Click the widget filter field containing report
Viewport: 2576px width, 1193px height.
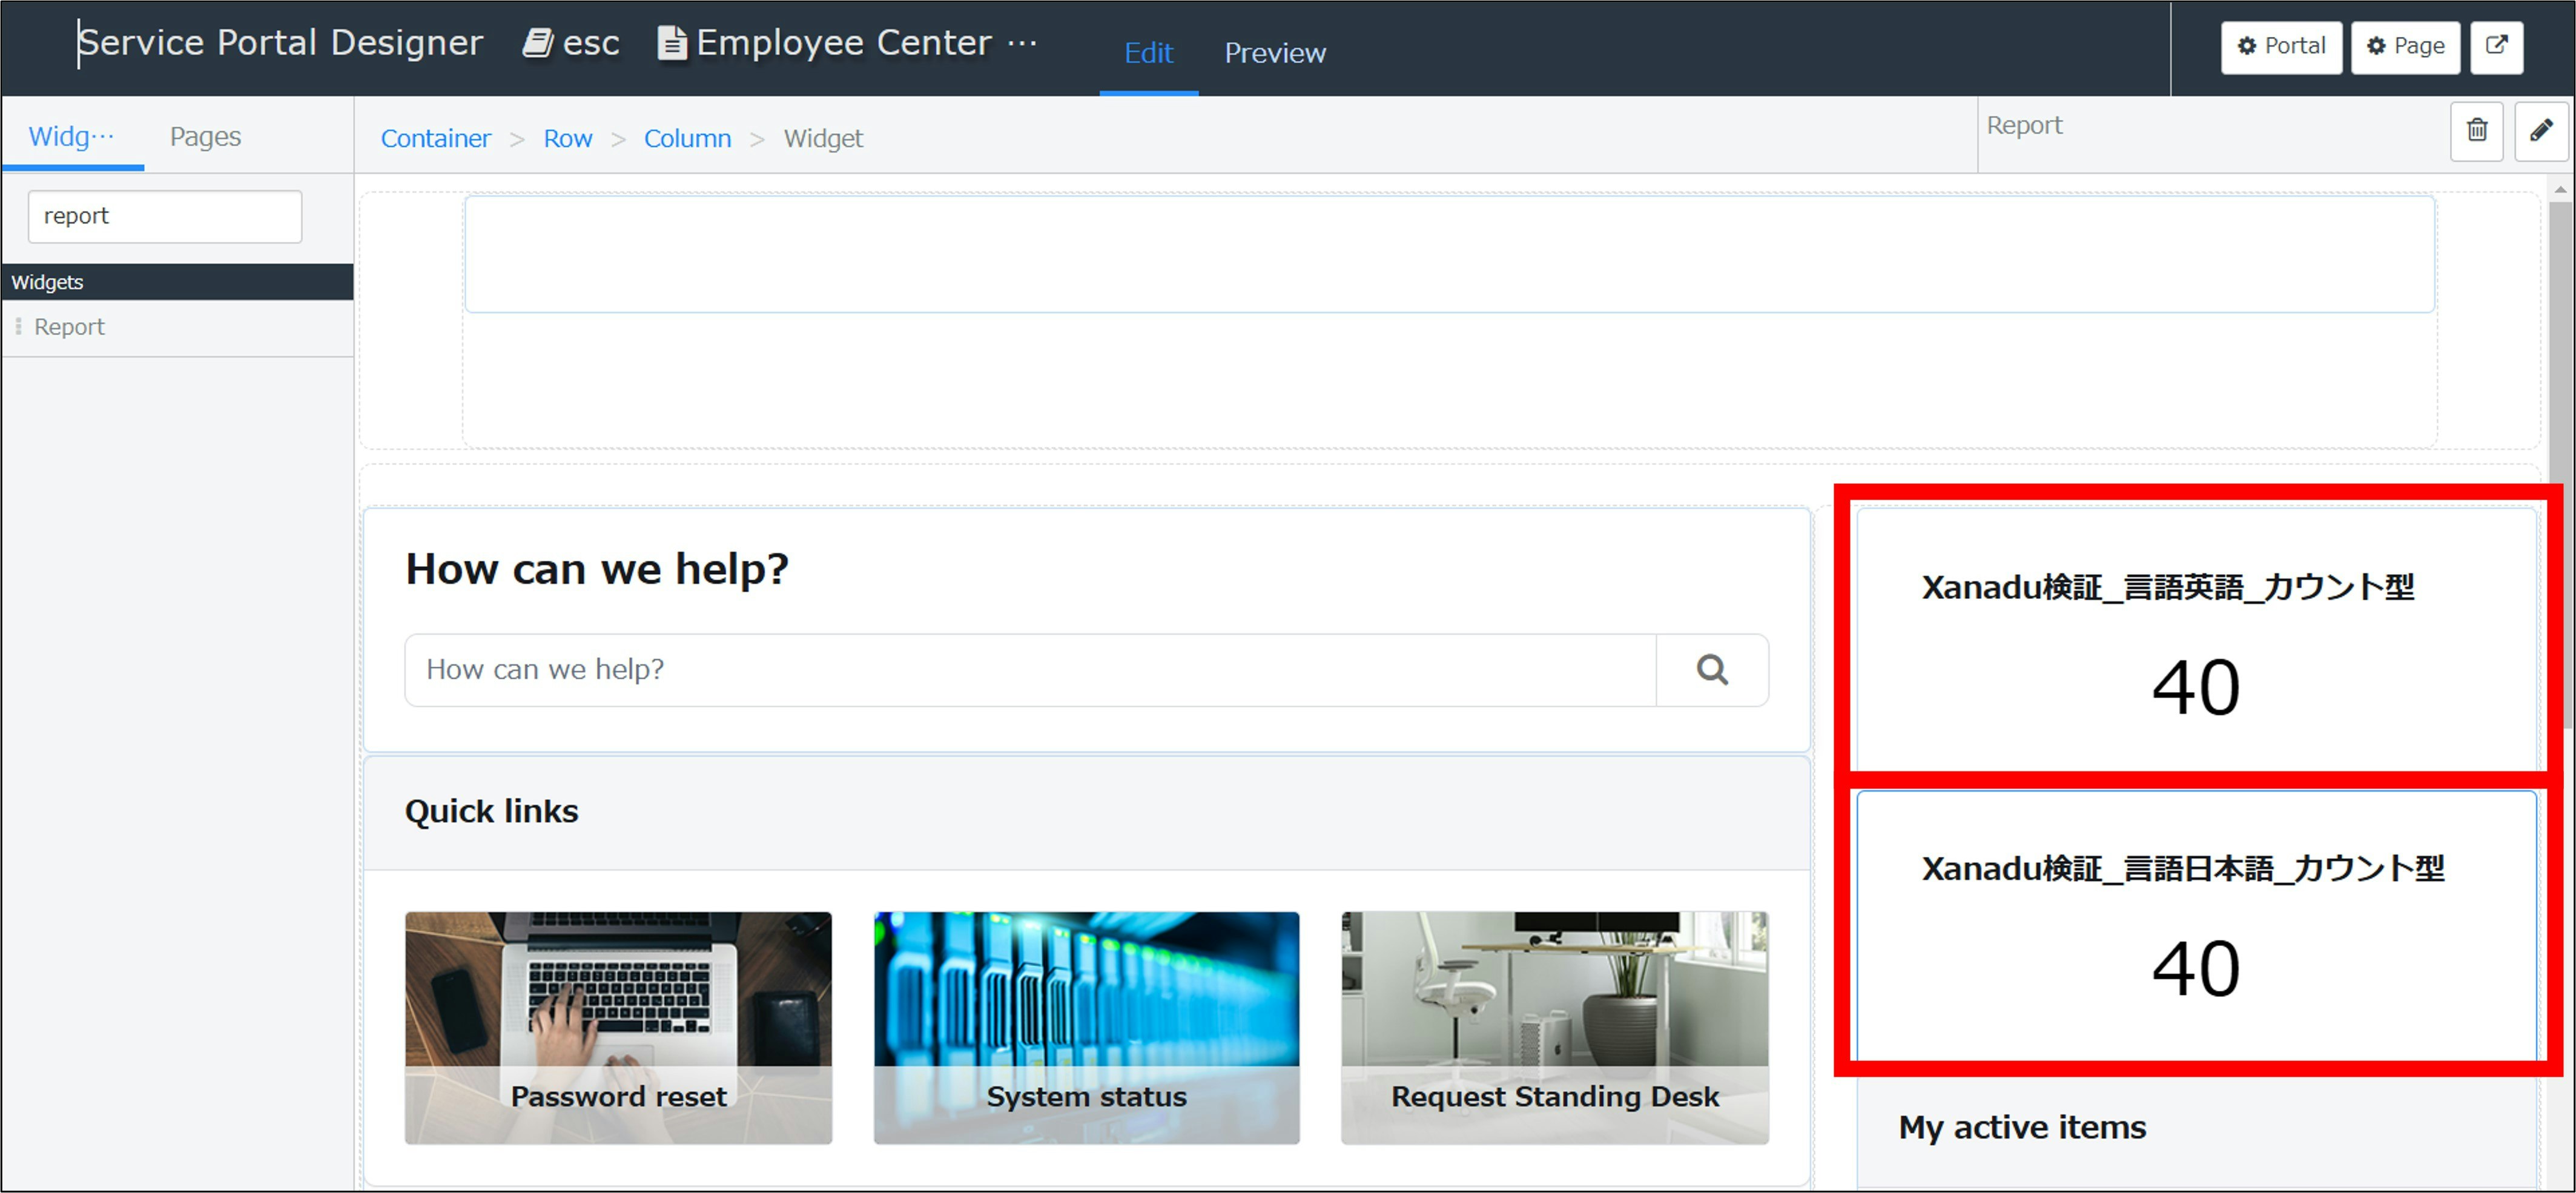click(165, 216)
